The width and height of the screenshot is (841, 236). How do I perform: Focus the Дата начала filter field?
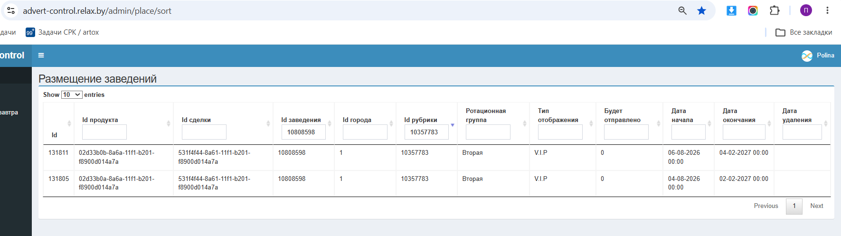689,132
